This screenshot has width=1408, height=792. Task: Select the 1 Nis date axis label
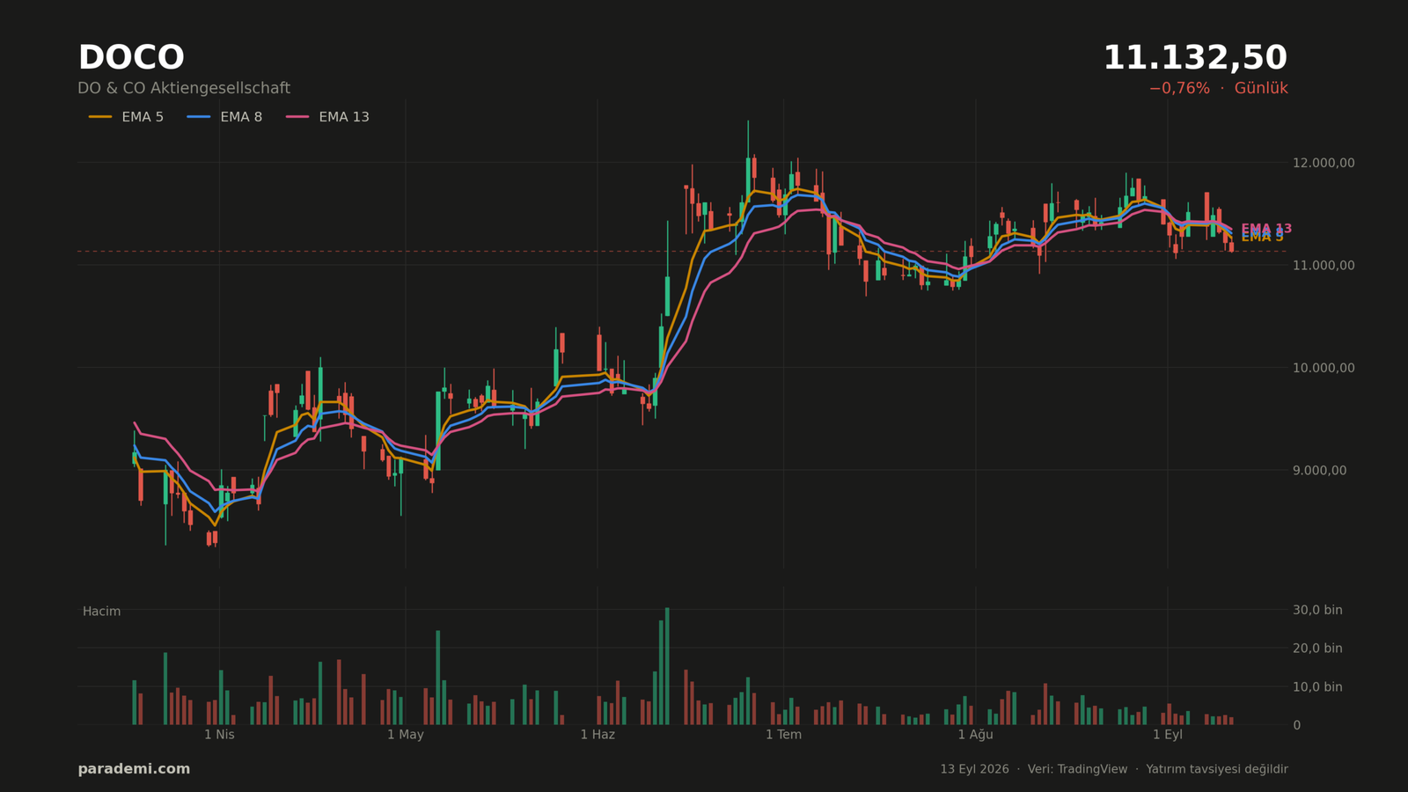coord(219,735)
